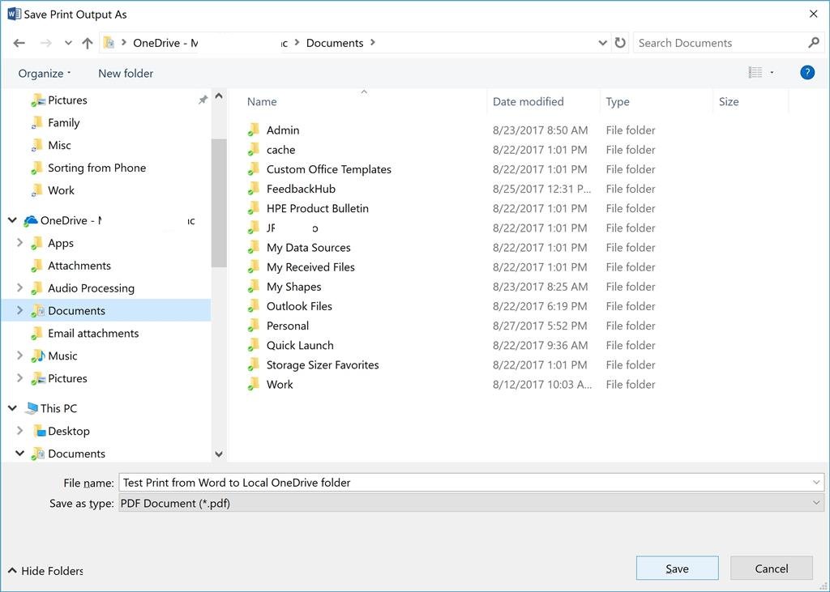Click the folder icon in address bar
Image resolution: width=830 pixels, height=592 pixels.
[x=109, y=43]
